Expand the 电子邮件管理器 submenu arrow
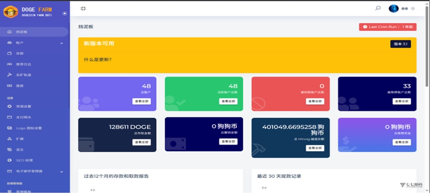 (62, 171)
